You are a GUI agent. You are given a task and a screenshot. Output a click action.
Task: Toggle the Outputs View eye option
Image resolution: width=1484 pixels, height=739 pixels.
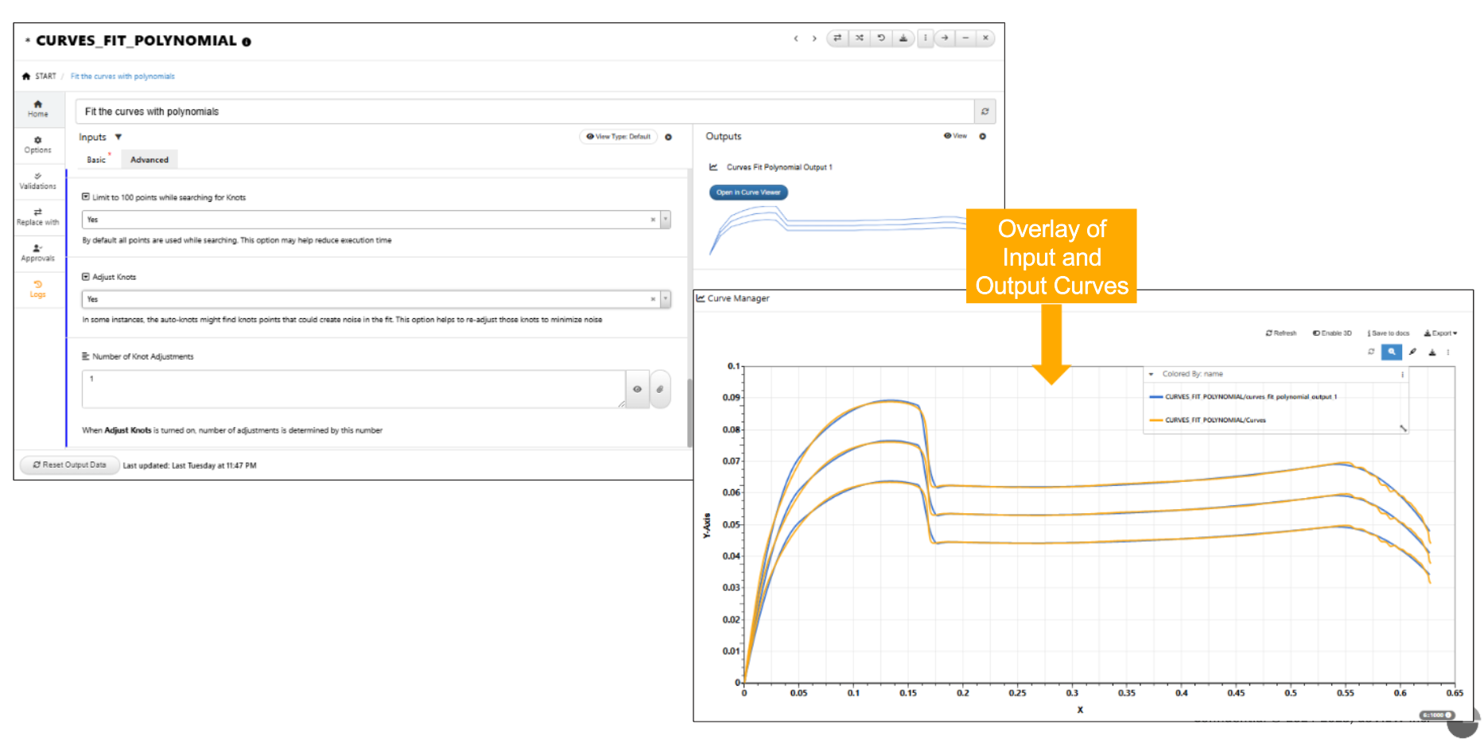pos(955,136)
